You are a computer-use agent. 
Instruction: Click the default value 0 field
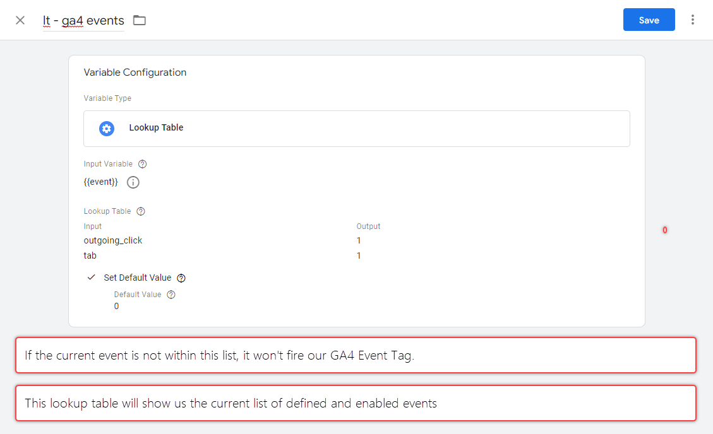[116, 307]
